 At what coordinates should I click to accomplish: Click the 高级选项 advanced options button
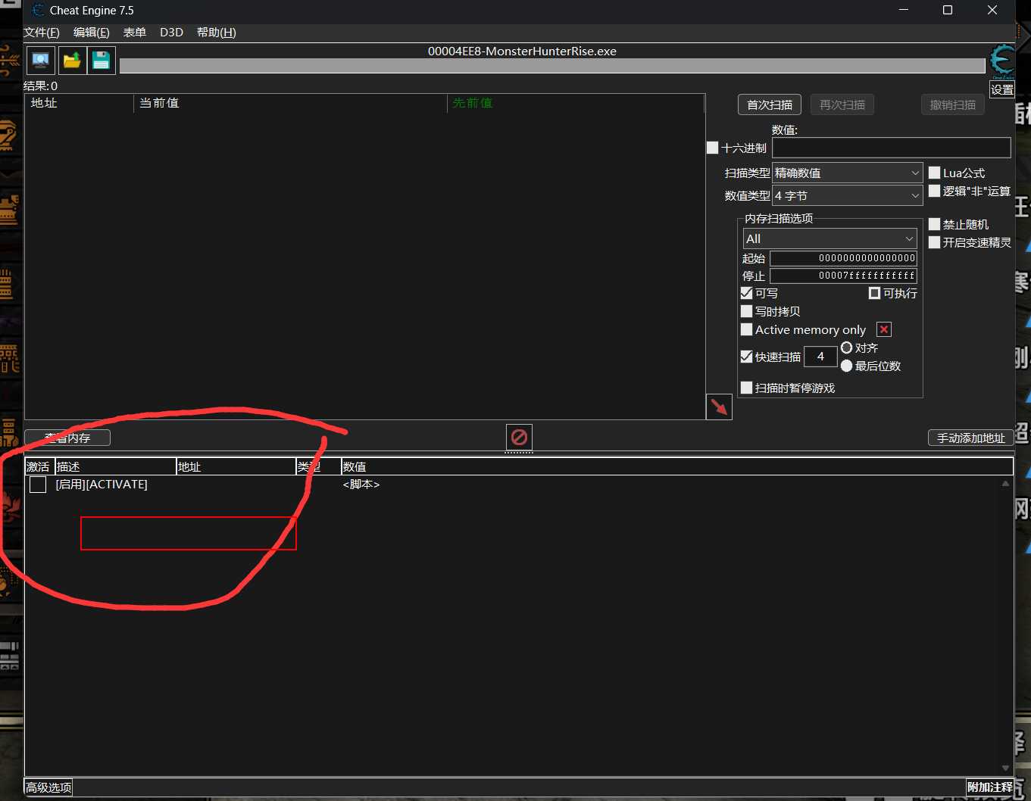point(48,787)
